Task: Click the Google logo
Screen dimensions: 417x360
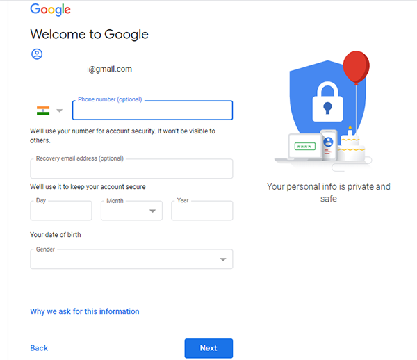Action: pyautogui.click(x=50, y=10)
